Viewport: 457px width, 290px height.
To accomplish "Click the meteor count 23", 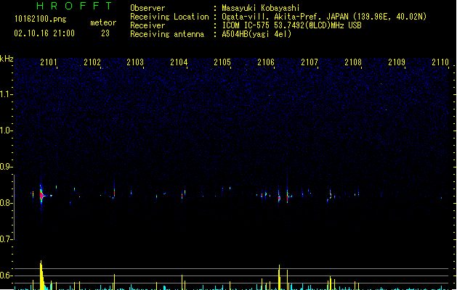I will coord(105,33).
